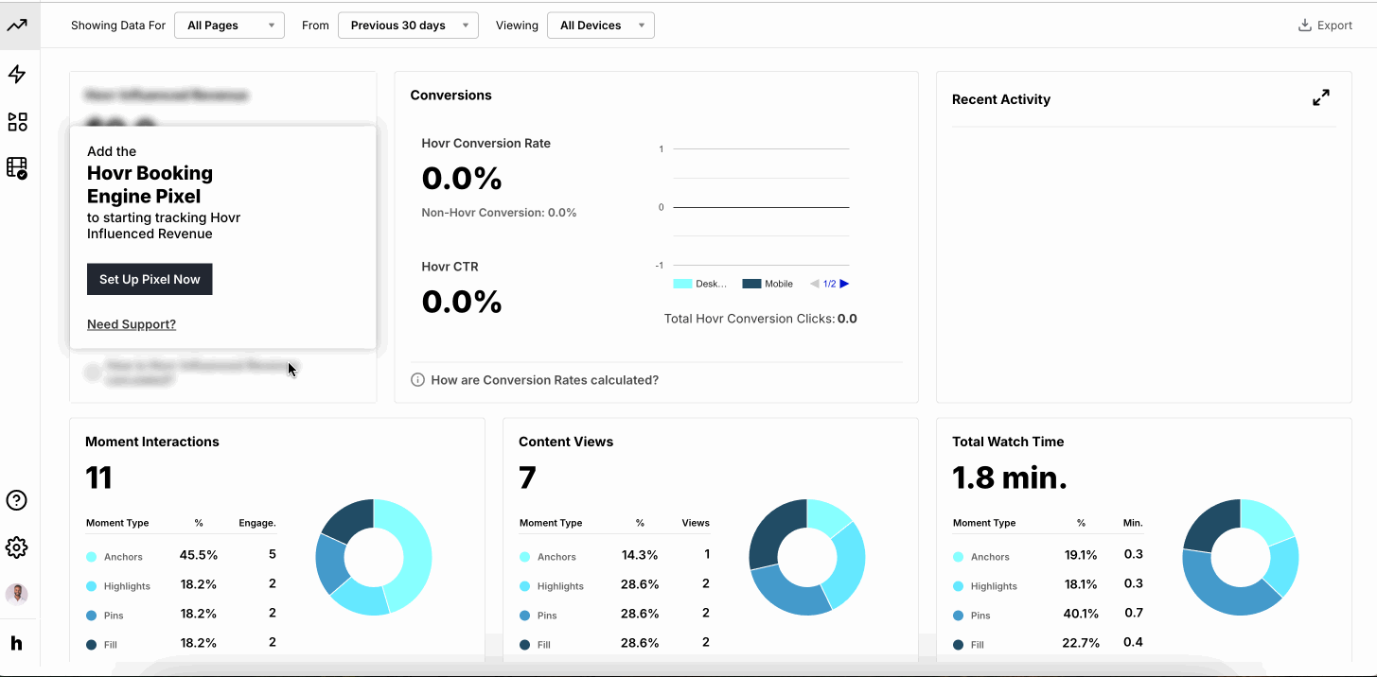Open the analytics trend icon in sidebar
Screen dimensions: 1377x677
click(x=17, y=26)
